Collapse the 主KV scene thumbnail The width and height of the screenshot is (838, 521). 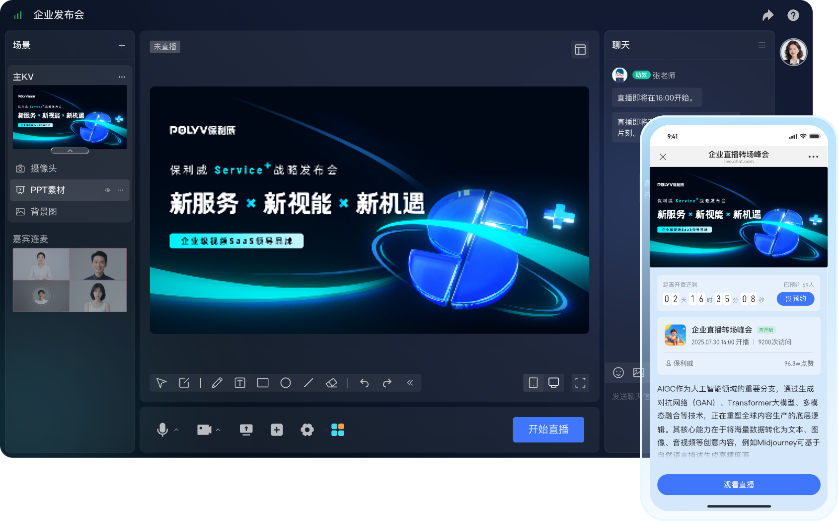70,151
